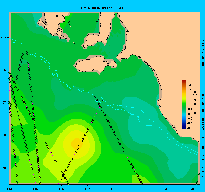Click the '137' longitude tick label
The height and width of the screenshot is (192, 205).
(x=87, y=189)
